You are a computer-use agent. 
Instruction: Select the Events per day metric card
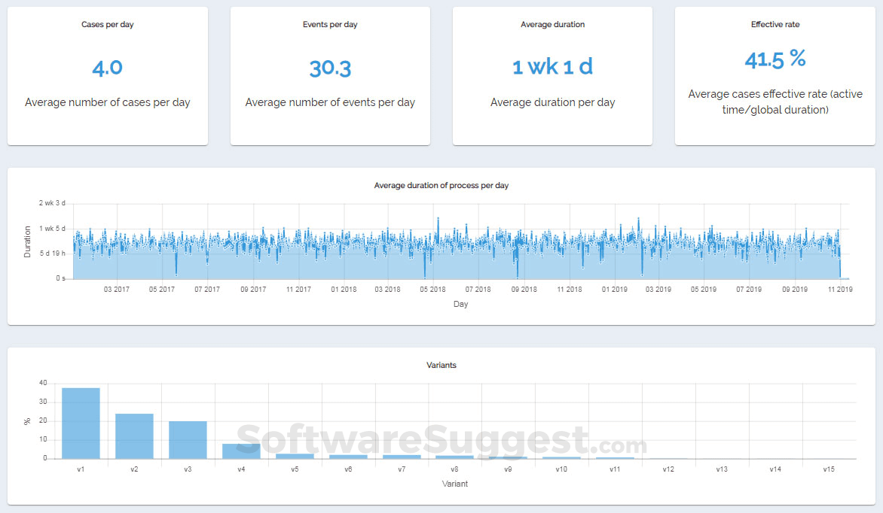pos(330,75)
